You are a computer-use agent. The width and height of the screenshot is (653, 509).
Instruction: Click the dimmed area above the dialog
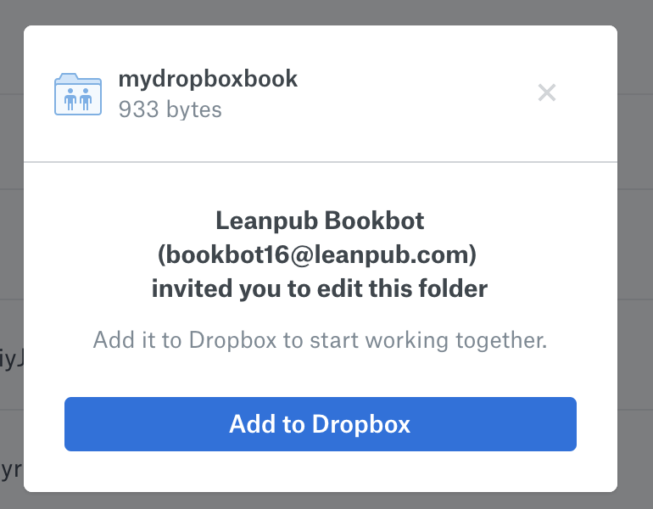[x=326, y=12]
